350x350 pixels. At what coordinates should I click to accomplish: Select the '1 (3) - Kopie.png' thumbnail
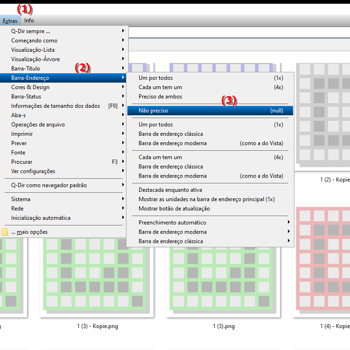point(97,278)
